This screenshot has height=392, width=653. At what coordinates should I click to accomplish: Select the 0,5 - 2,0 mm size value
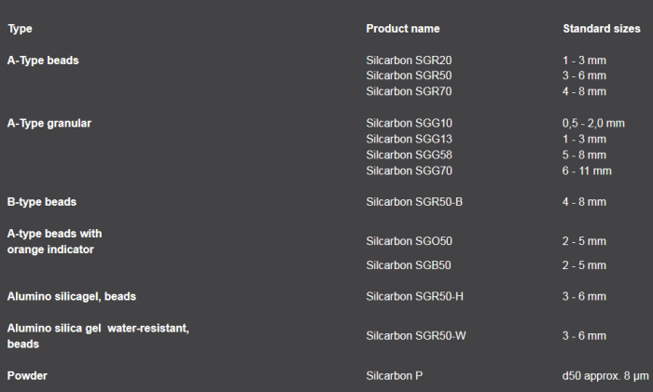[x=592, y=123]
